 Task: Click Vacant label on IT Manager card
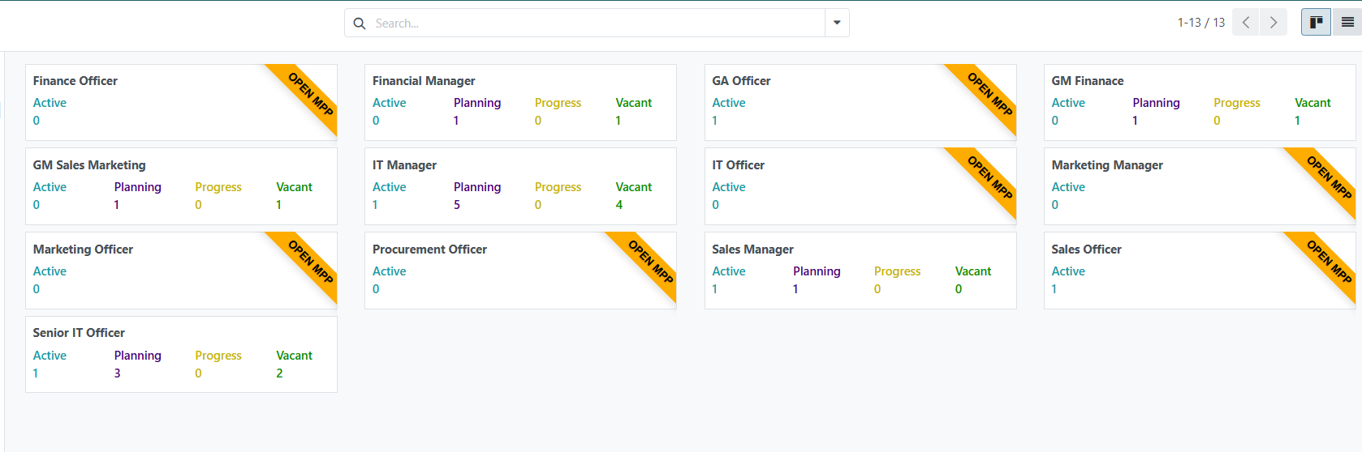pos(633,187)
